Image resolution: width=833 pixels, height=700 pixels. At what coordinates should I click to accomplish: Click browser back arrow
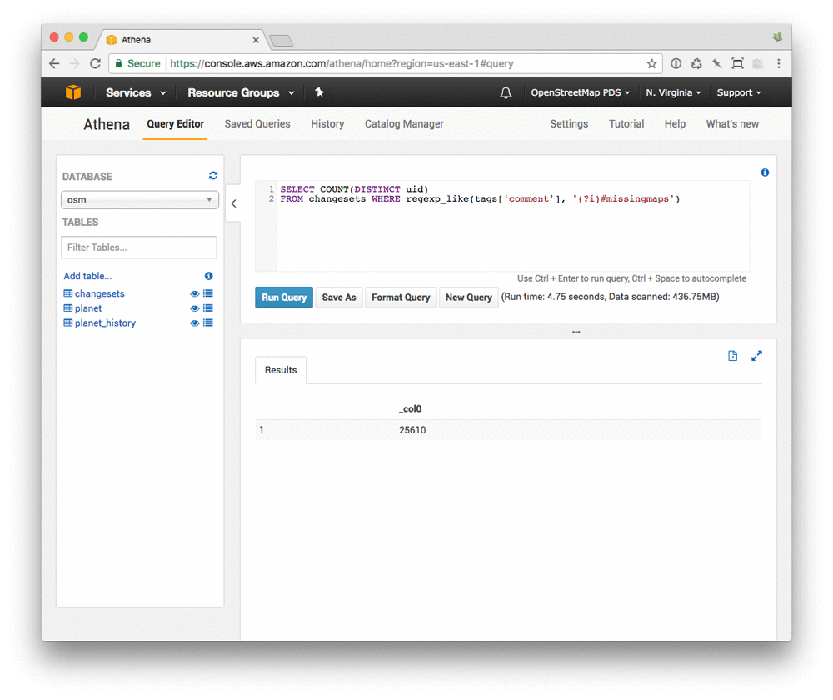point(54,64)
